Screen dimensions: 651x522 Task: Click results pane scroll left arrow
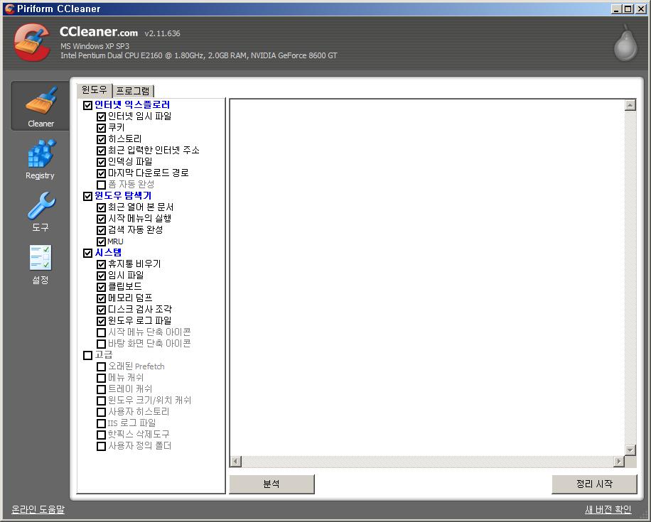pos(236,462)
